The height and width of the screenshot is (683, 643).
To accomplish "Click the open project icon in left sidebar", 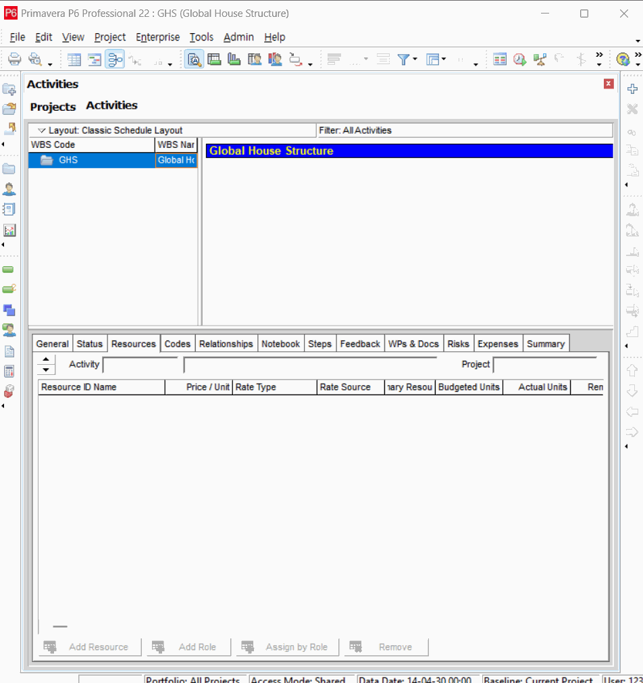I will tap(9, 109).
